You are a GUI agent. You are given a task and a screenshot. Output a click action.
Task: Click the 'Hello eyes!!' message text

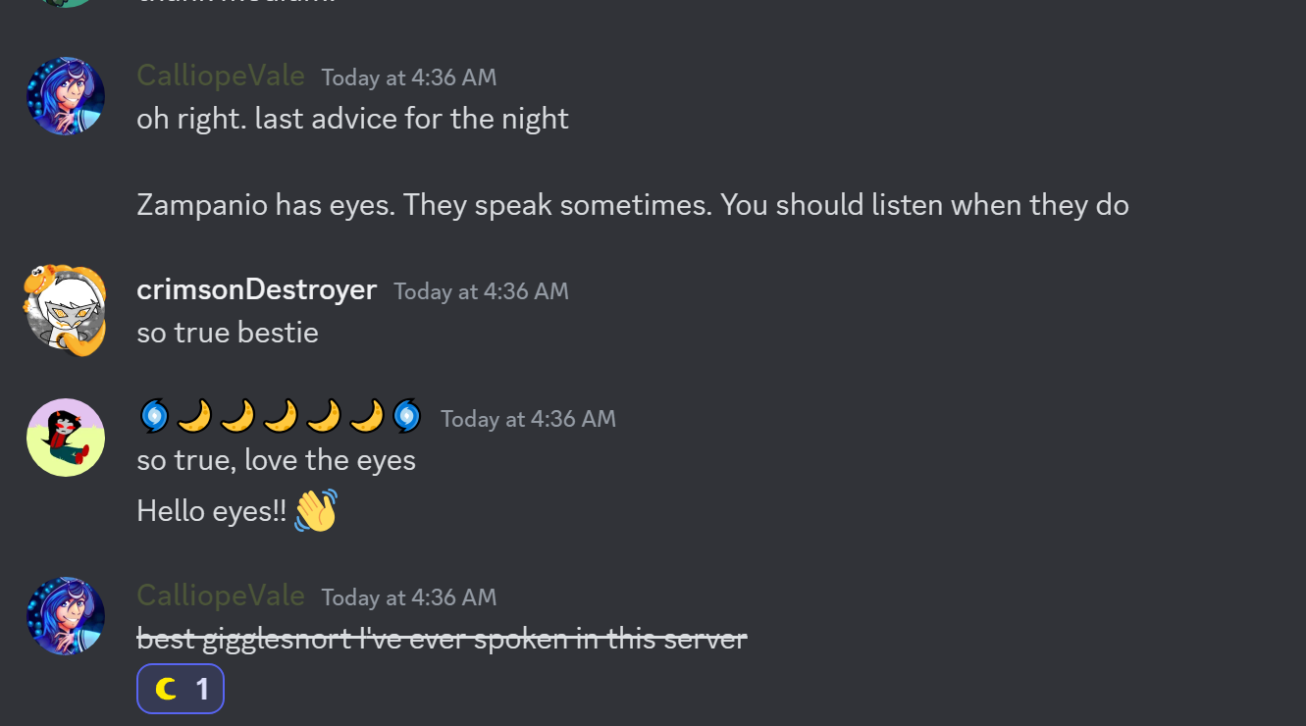(x=211, y=511)
